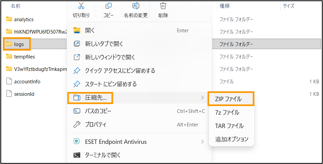
Task: Click the terminal icon for ターミナルで開く
Action: click(x=77, y=155)
